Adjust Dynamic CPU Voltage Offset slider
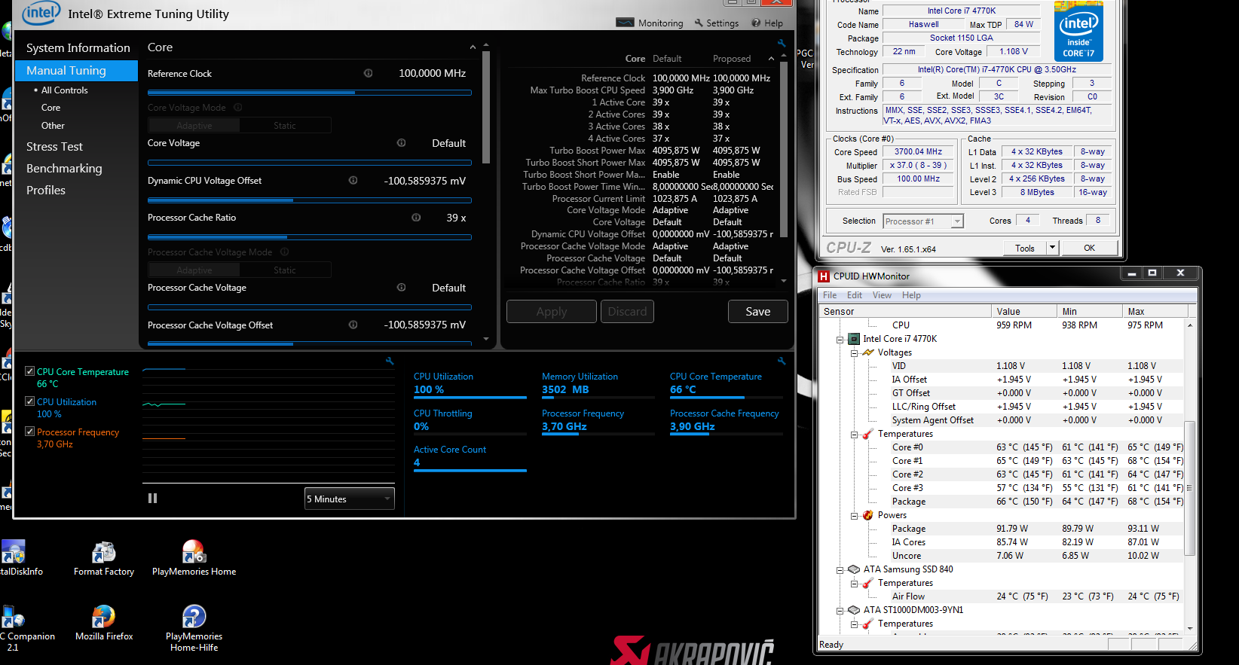This screenshot has width=1239, height=665. pos(310,200)
